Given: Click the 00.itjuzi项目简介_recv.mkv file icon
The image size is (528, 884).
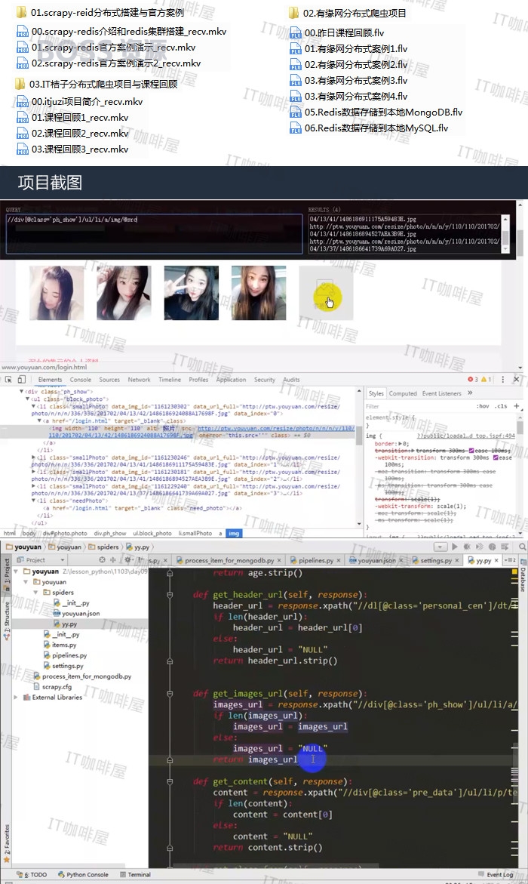Looking at the screenshot, I should click(23, 102).
